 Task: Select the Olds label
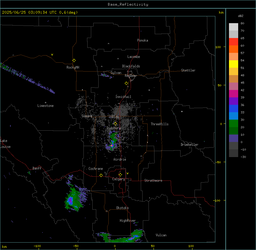coord(115,117)
